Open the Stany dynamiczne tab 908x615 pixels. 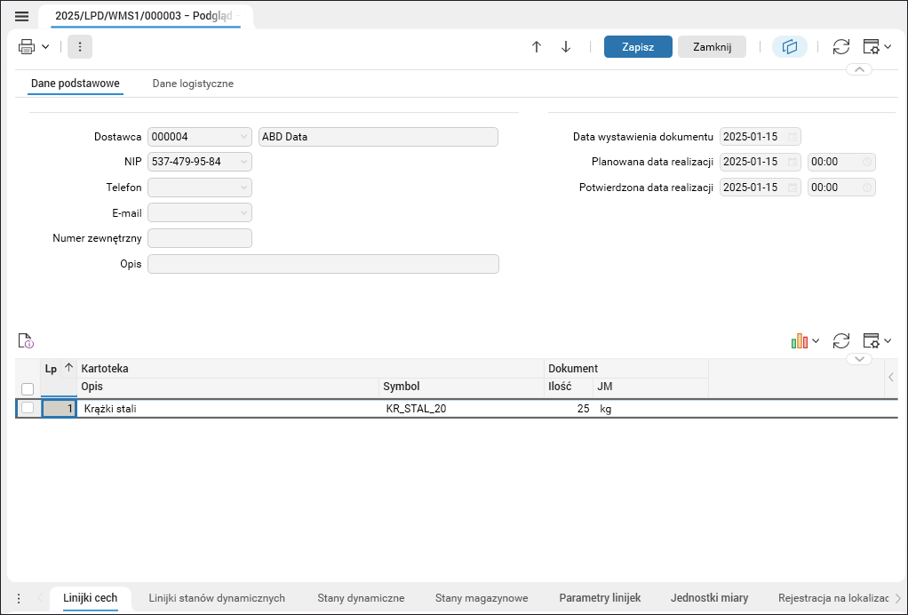pos(361,598)
